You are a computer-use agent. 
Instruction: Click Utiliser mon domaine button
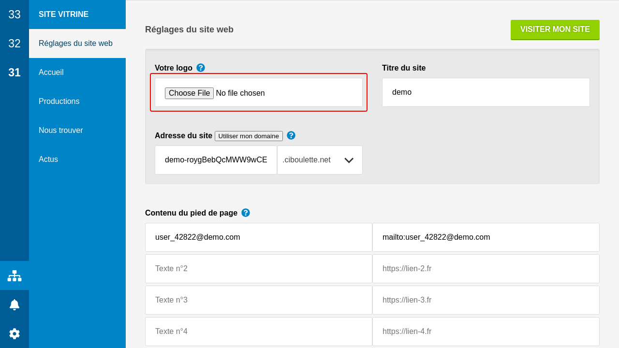pyautogui.click(x=249, y=136)
